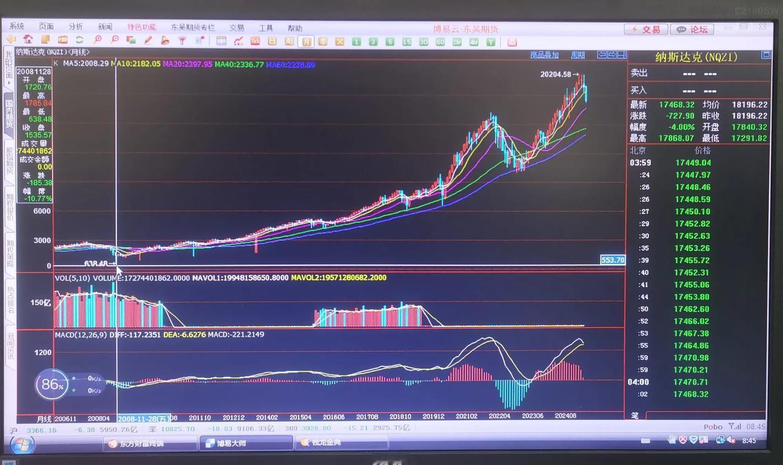This screenshot has width=783, height=465.
Task: Click the 交易 button with lightning icon
Action: point(645,29)
